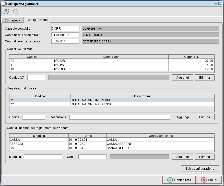Focus the registratore Codice input field
This screenshot has height=186, width=224.
(34, 117)
